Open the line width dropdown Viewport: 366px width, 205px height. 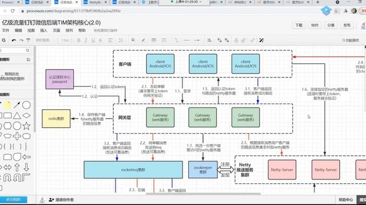click(x=154, y=40)
